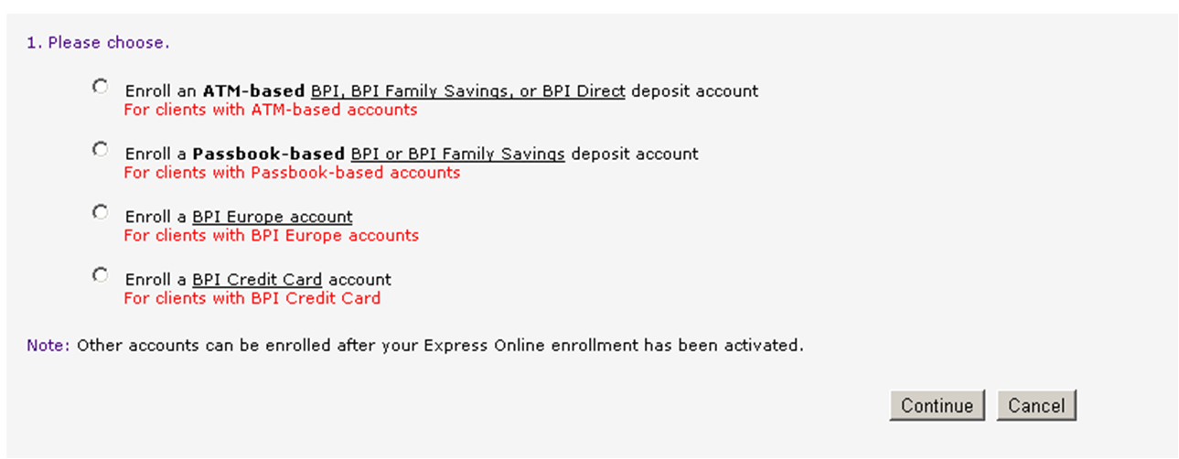Click the '1. Please choose.' heading

[98, 43]
